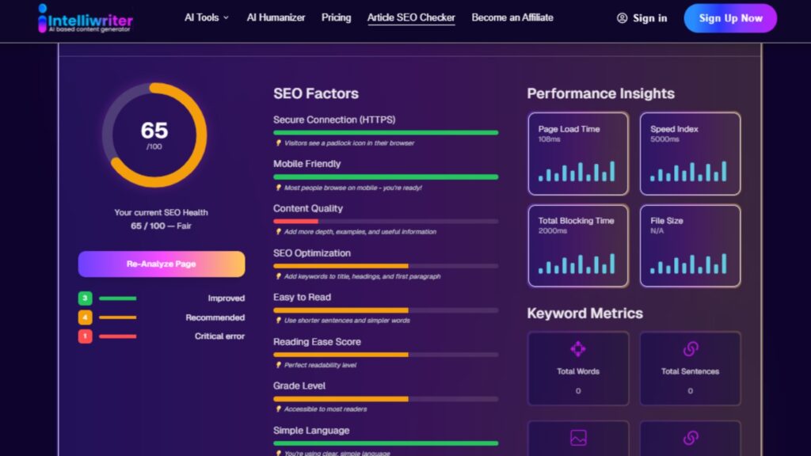The image size is (811, 456).
Task: Open the AI Tools dropdown
Action: 206,17
